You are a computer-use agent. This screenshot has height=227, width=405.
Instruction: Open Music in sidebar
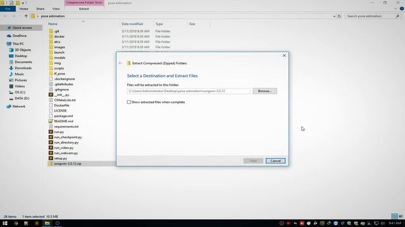tap(19, 74)
